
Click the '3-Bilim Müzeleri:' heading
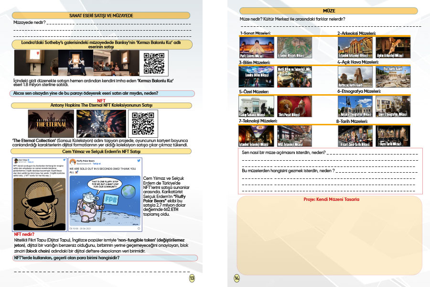255,62
